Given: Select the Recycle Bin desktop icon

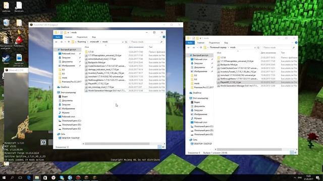Looking at the screenshot, I should [x=6, y=24].
